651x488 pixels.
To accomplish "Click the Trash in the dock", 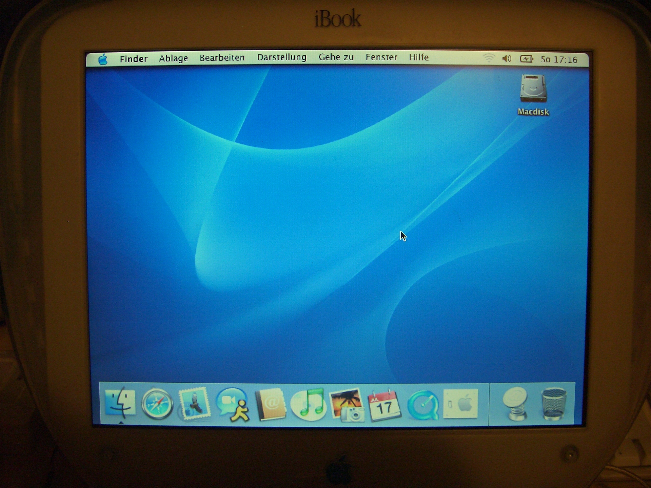I will click(553, 404).
